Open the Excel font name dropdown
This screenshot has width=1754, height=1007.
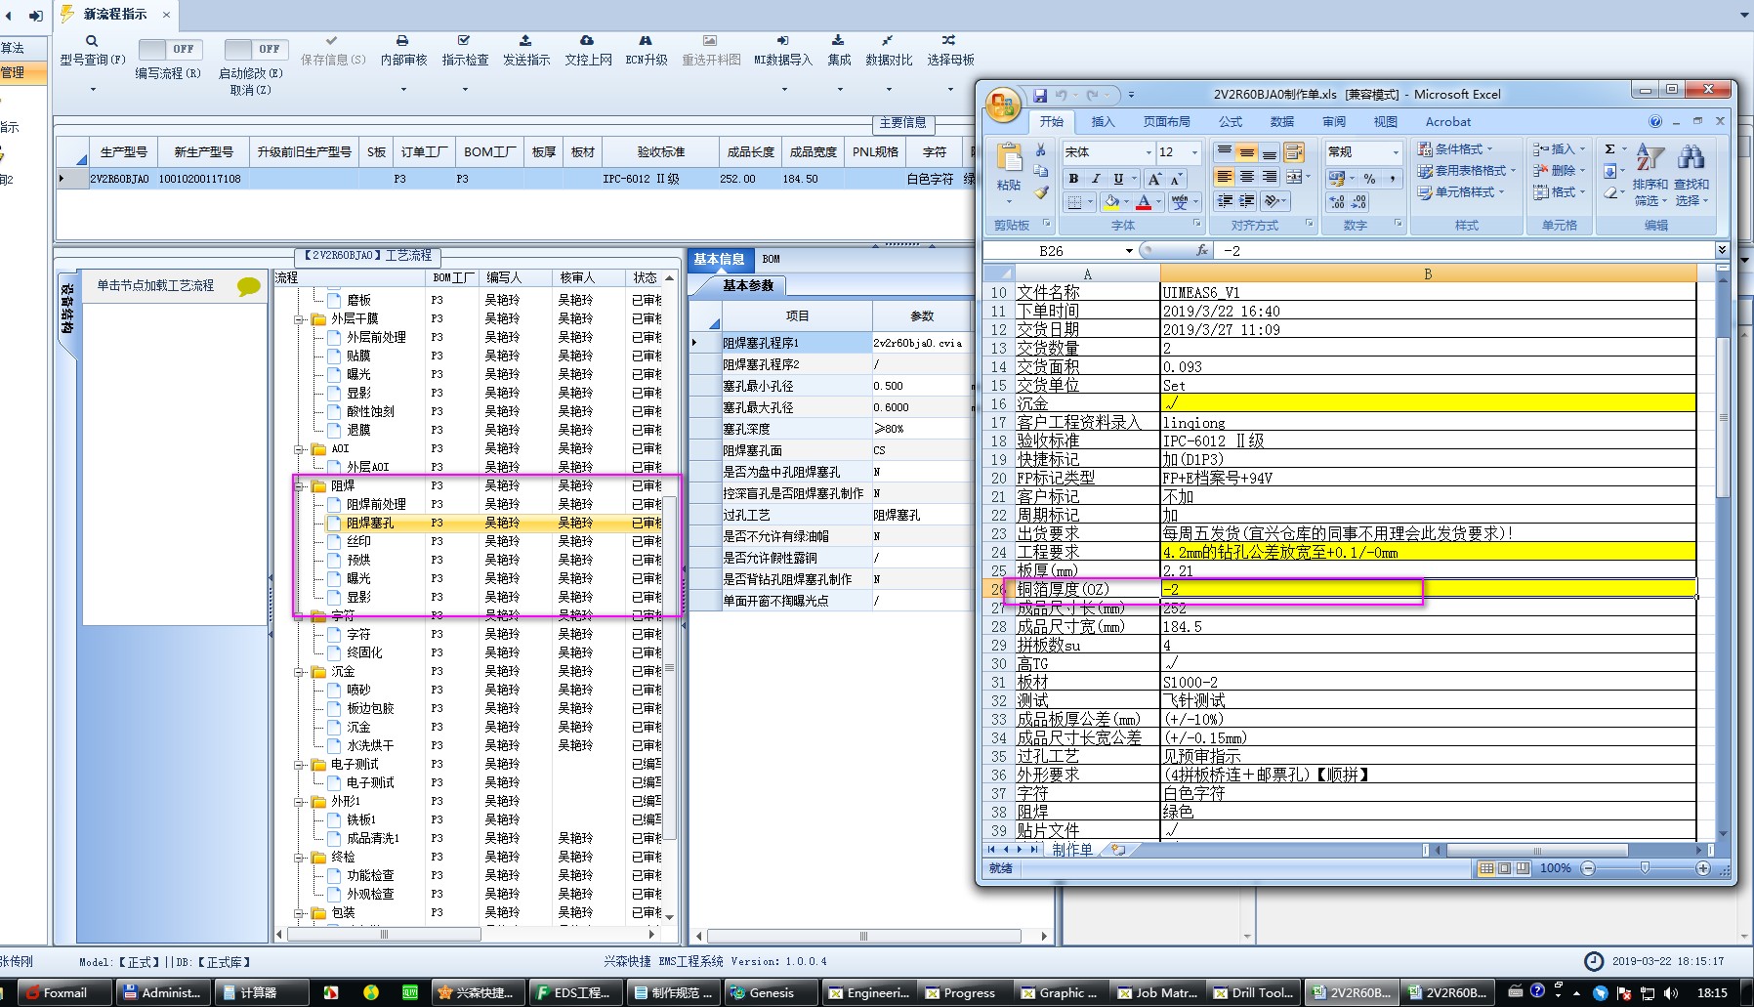[1148, 152]
